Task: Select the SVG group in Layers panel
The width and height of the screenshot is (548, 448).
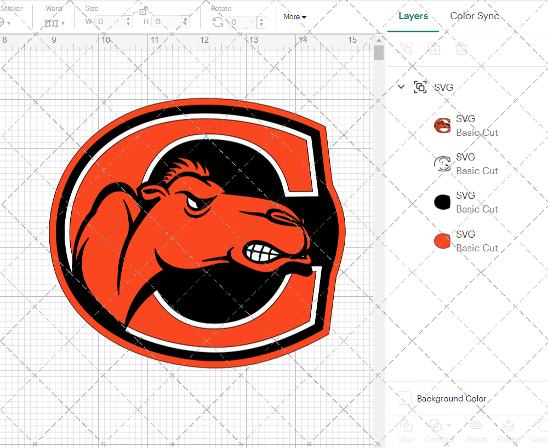Action: pos(444,87)
